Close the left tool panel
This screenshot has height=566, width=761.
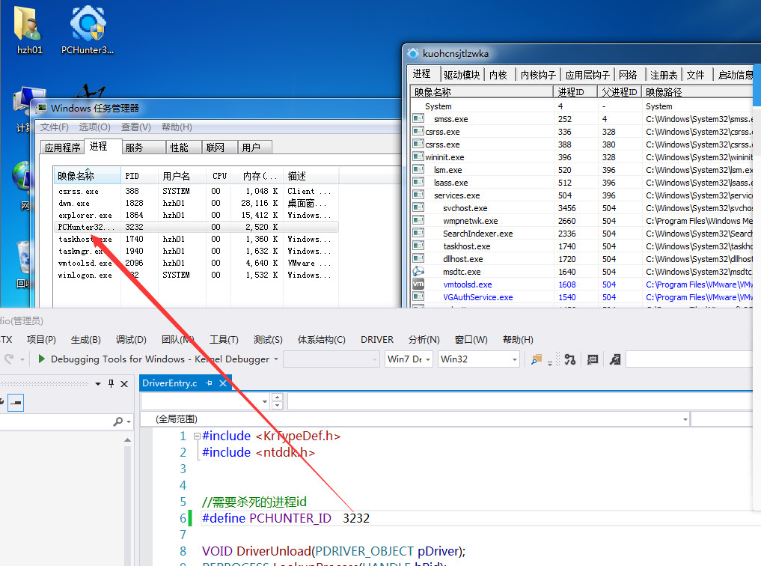click(x=124, y=383)
